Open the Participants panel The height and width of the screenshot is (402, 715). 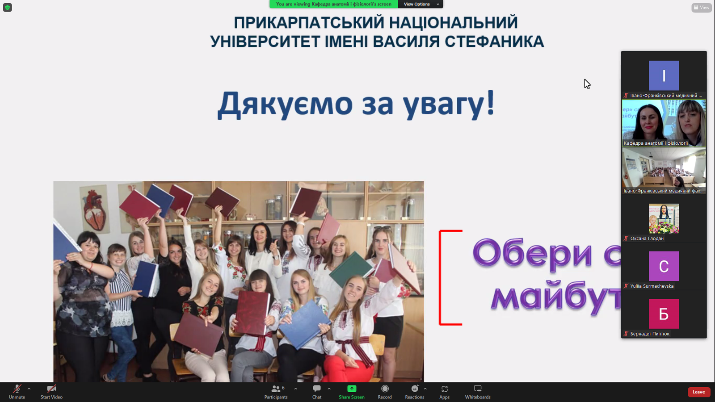276,392
